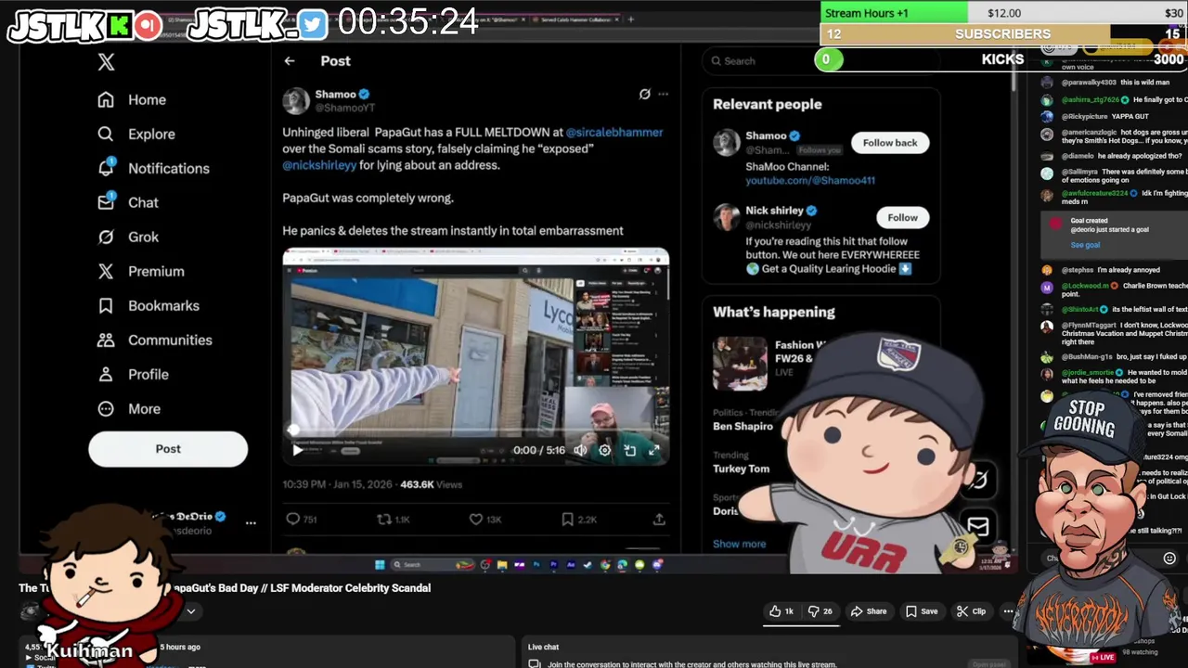This screenshot has width=1188, height=668.
Task: Open the Turkey Tom trending topic
Action: (x=741, y=469)
